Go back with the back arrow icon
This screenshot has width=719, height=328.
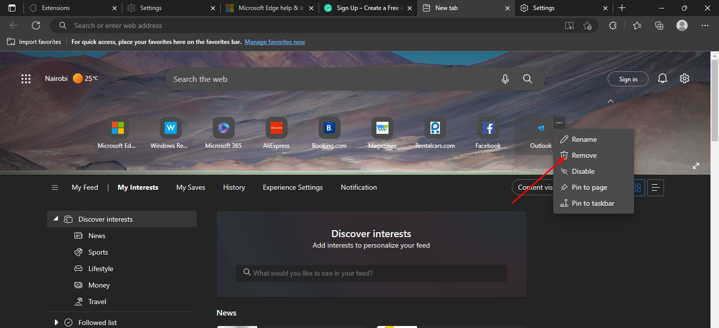click(14, 25)
